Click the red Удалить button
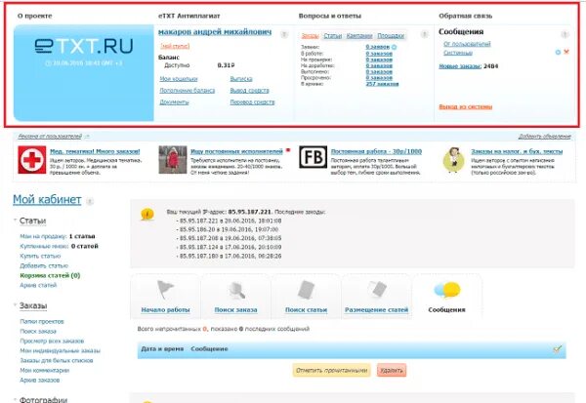The height and width of the screenshot is (403, 586). [392, 370]
